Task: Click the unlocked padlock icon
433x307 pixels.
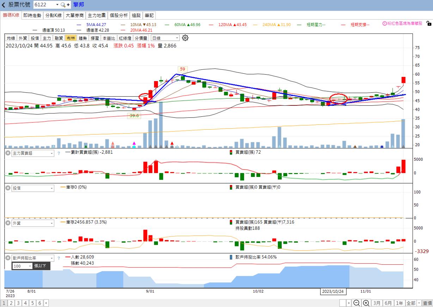Action: pos(428,24)
